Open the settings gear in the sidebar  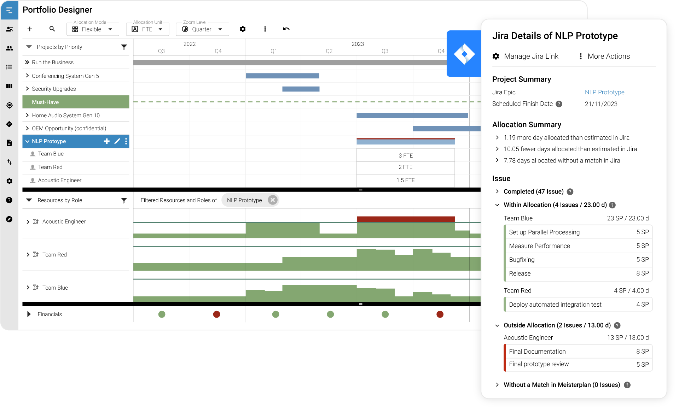click(x=10, y=181)
